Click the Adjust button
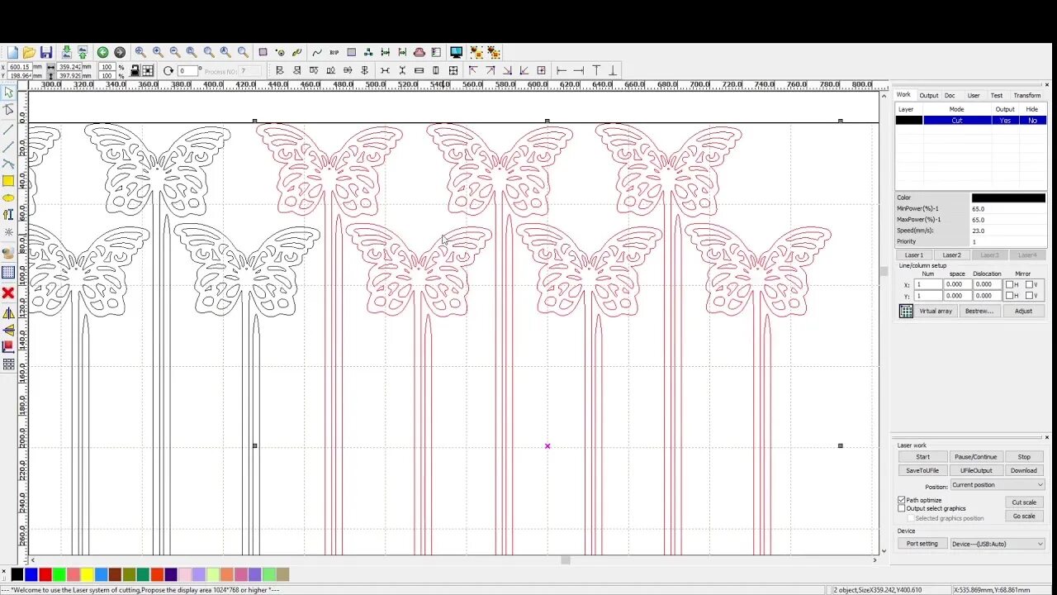 (x=1023, y=311)
